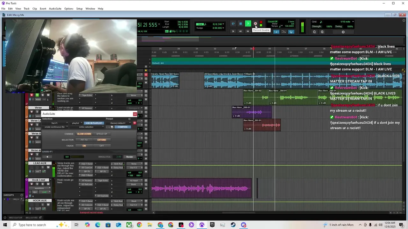The image size is (408, 229).
Task: Open AudioSuite Preset options circle icon
Action: (x=129, y=119)
